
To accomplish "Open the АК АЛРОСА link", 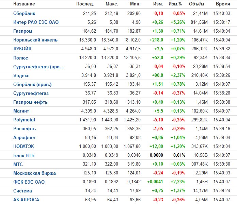I will tap(26, 200).
